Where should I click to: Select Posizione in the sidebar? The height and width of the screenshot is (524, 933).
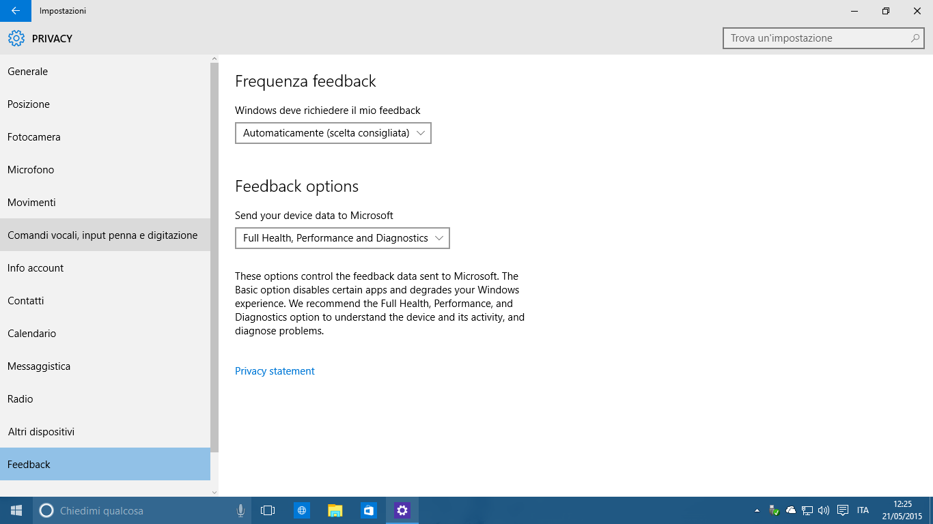(105, 104)
